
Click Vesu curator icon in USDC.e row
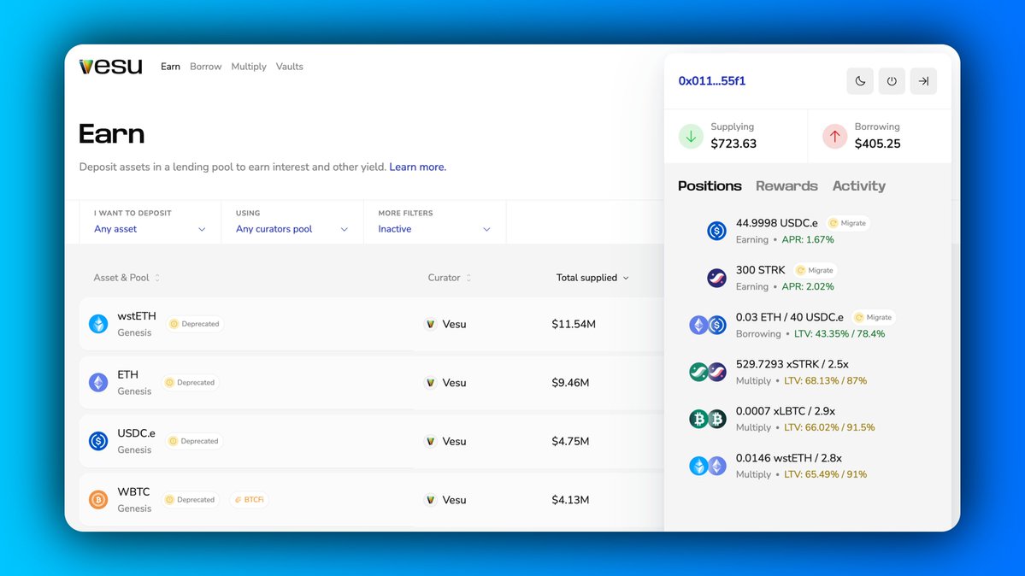click(430, 441)
